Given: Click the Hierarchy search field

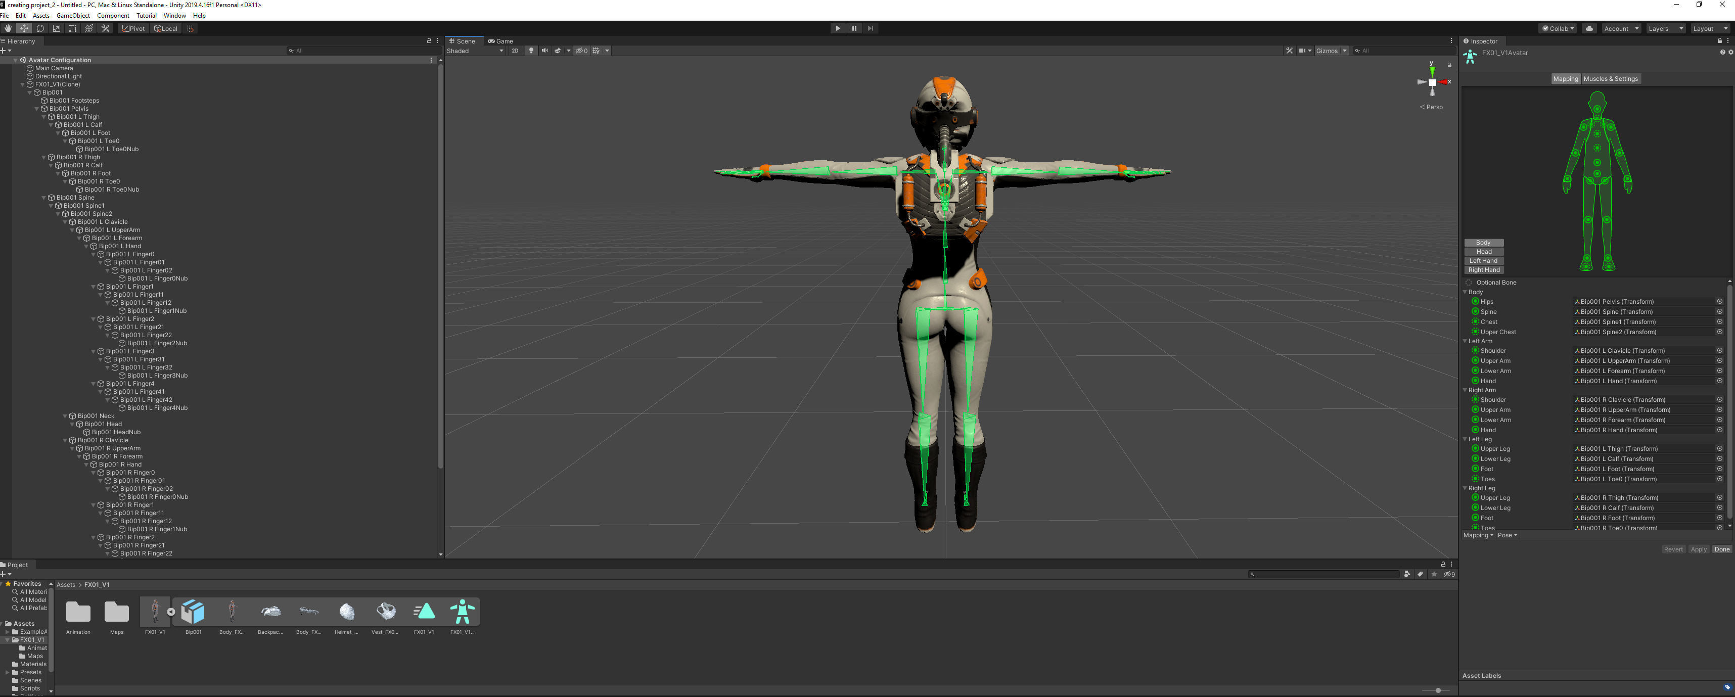Looking at the screenshot, I should 363,51.
